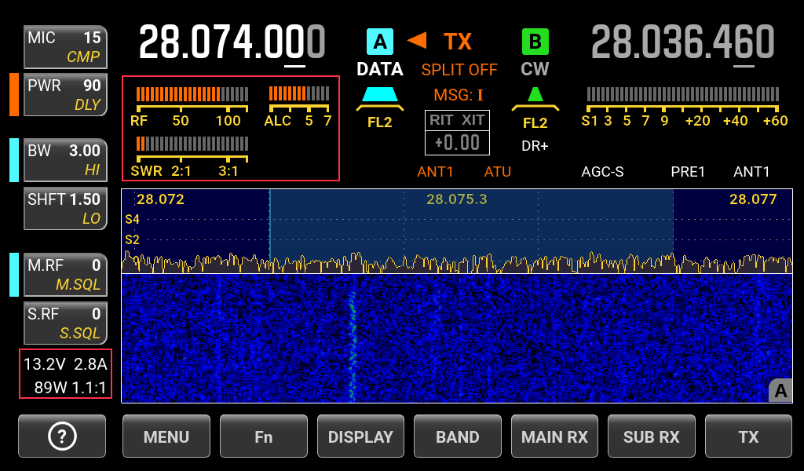
Task: Change the DATA mode for VFO A
Action: tap(380, 69)
